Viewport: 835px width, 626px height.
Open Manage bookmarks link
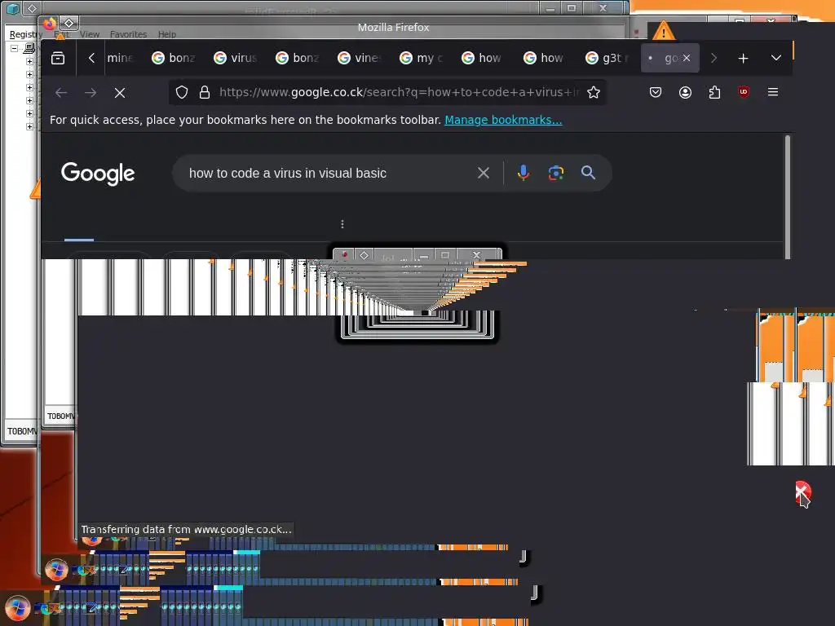503,120
